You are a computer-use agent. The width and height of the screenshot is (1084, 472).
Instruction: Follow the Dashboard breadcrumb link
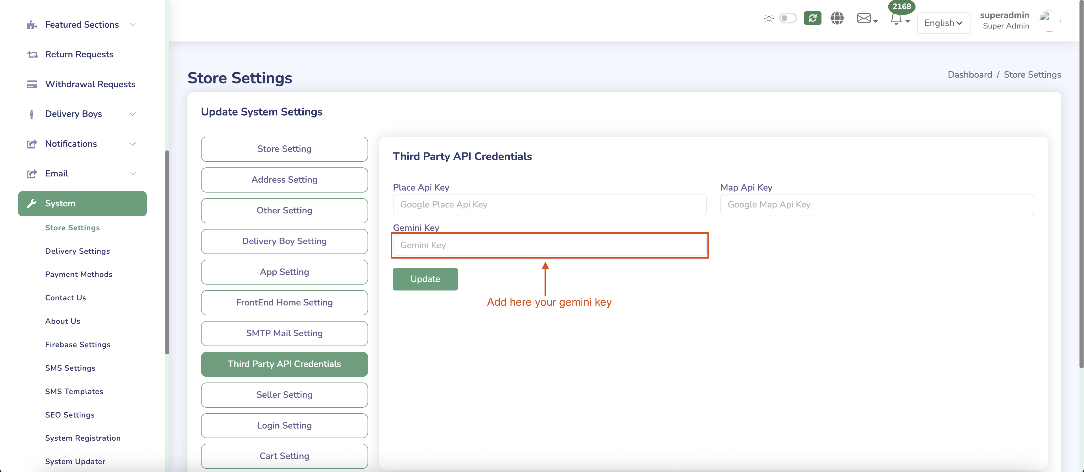[x=970, y=75]
